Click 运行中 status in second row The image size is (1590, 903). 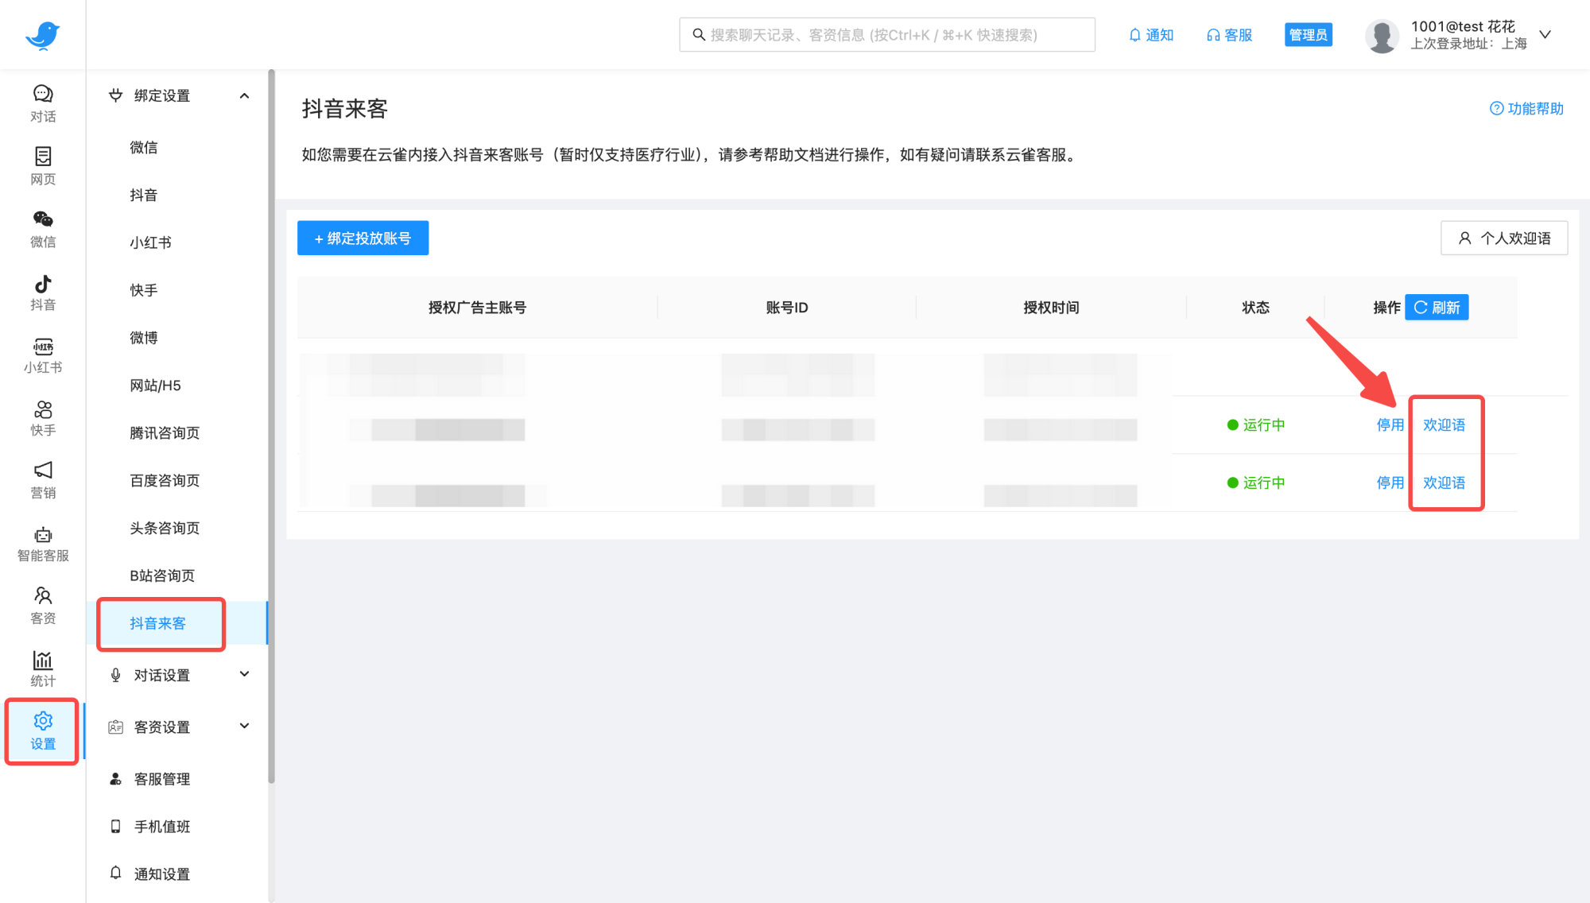coord(1256,483)
